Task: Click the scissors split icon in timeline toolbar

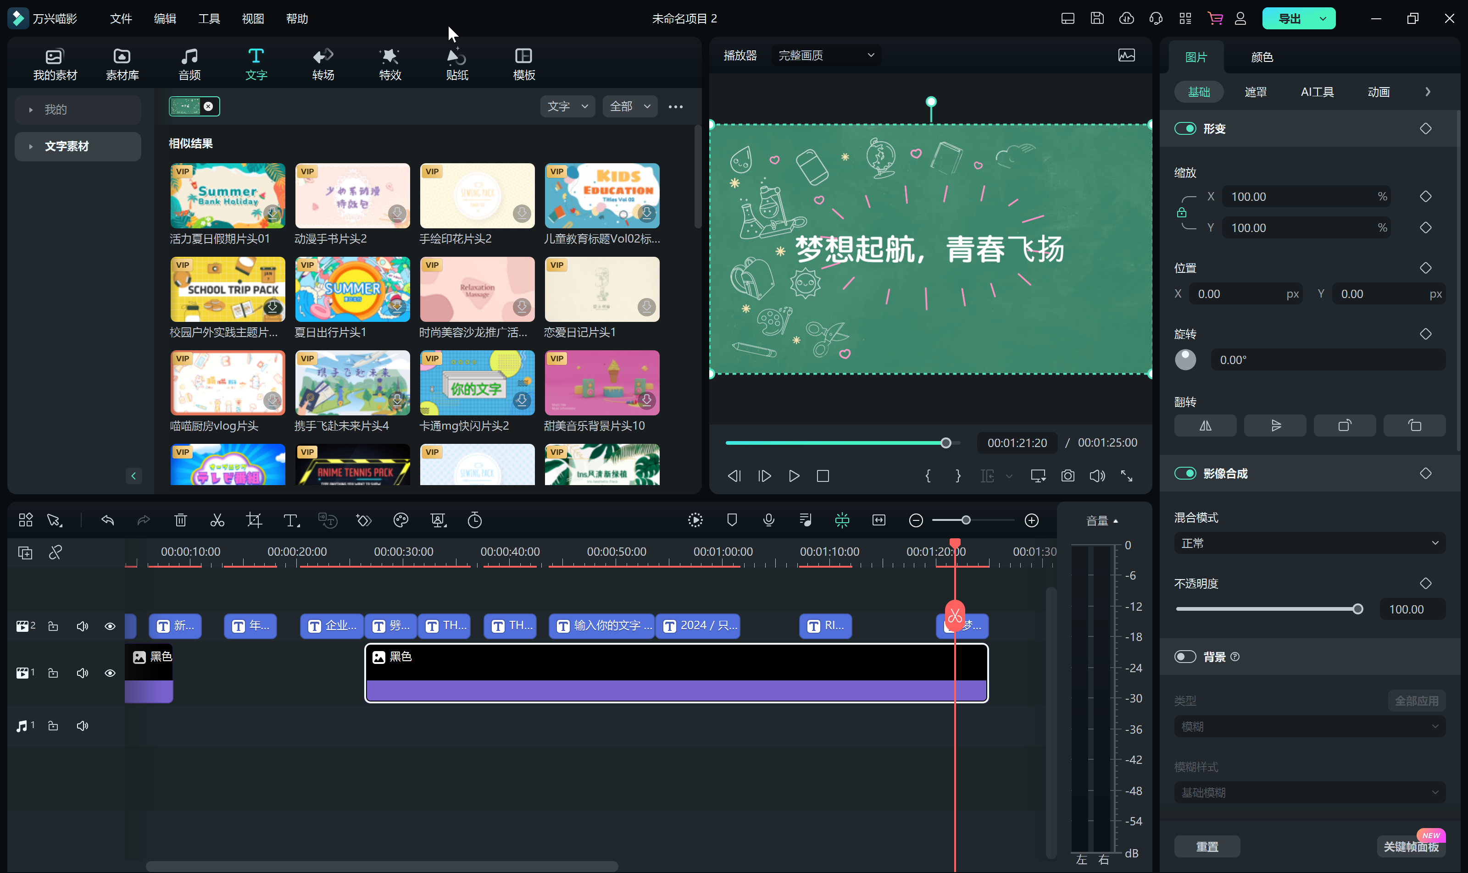Action: click(217, 520)
